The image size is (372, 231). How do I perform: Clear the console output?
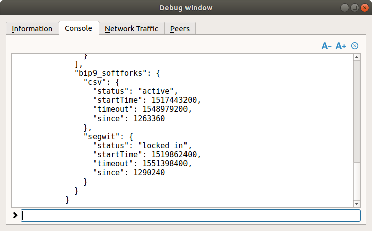[355, 46]
